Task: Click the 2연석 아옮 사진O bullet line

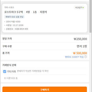Action: 13,22
